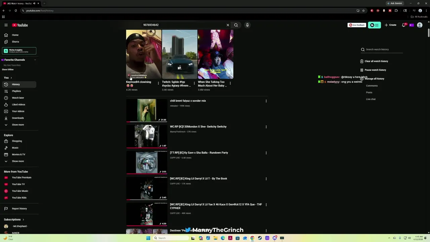Click the purple extension icon beside notifications

[412, 25]
